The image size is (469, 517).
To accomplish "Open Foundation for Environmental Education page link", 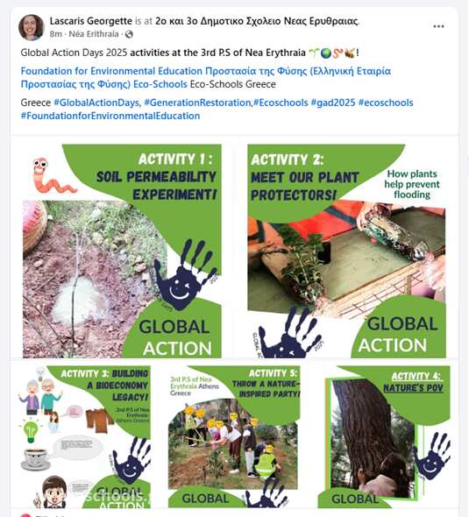I will (111, 71).
